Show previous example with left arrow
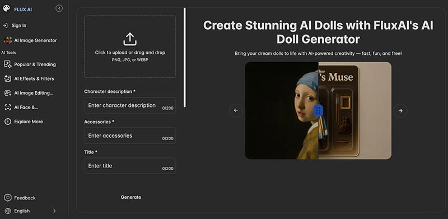 236,110
